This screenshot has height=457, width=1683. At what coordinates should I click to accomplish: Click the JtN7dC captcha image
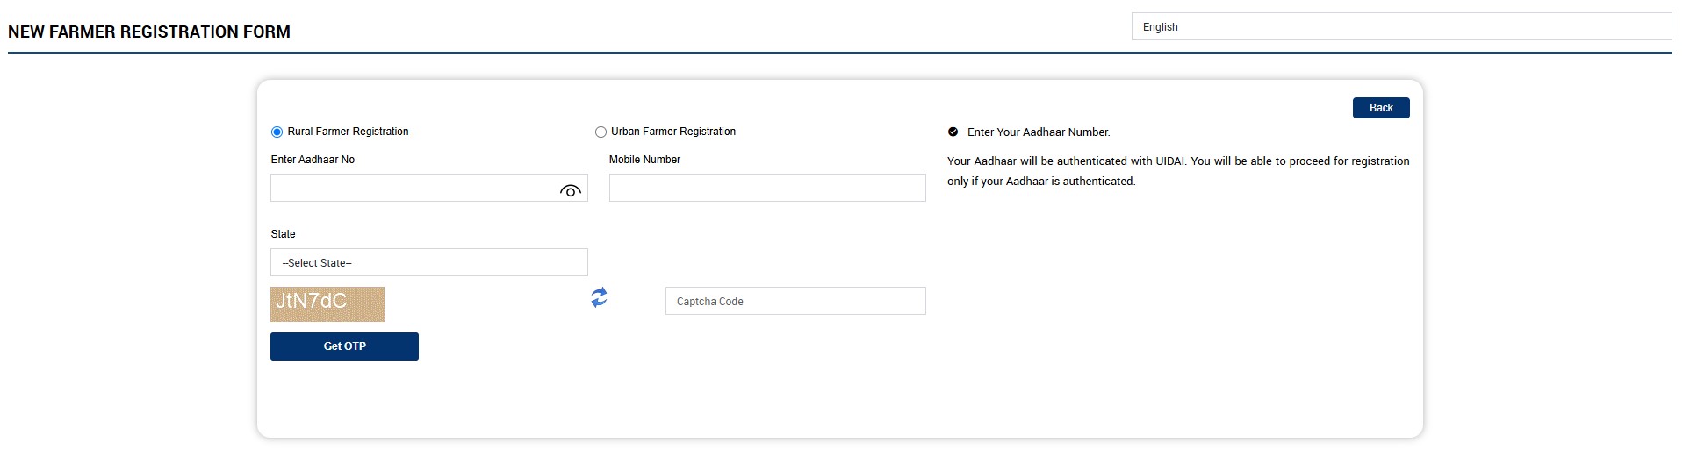[327, 303]
